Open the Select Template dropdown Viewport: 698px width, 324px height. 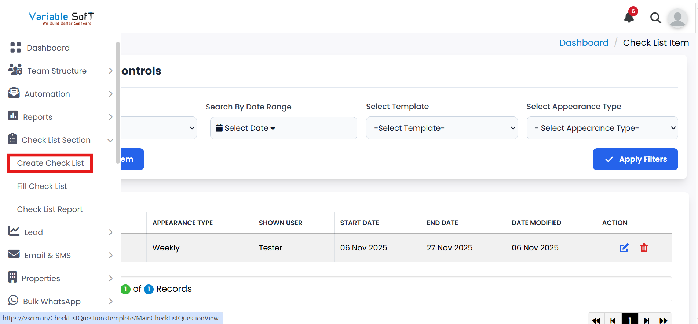442,128
